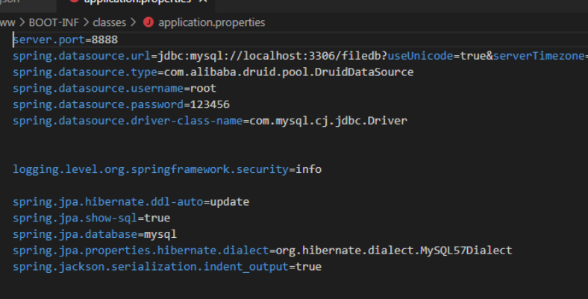Click true value of indent_output
Screen dimensions: 588x299
tap(308, 267)
